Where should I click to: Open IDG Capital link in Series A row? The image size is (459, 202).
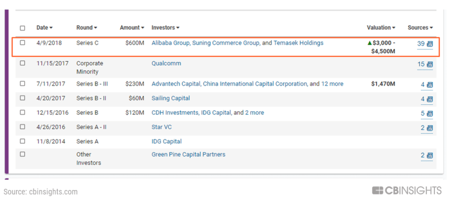coord(167,142)
